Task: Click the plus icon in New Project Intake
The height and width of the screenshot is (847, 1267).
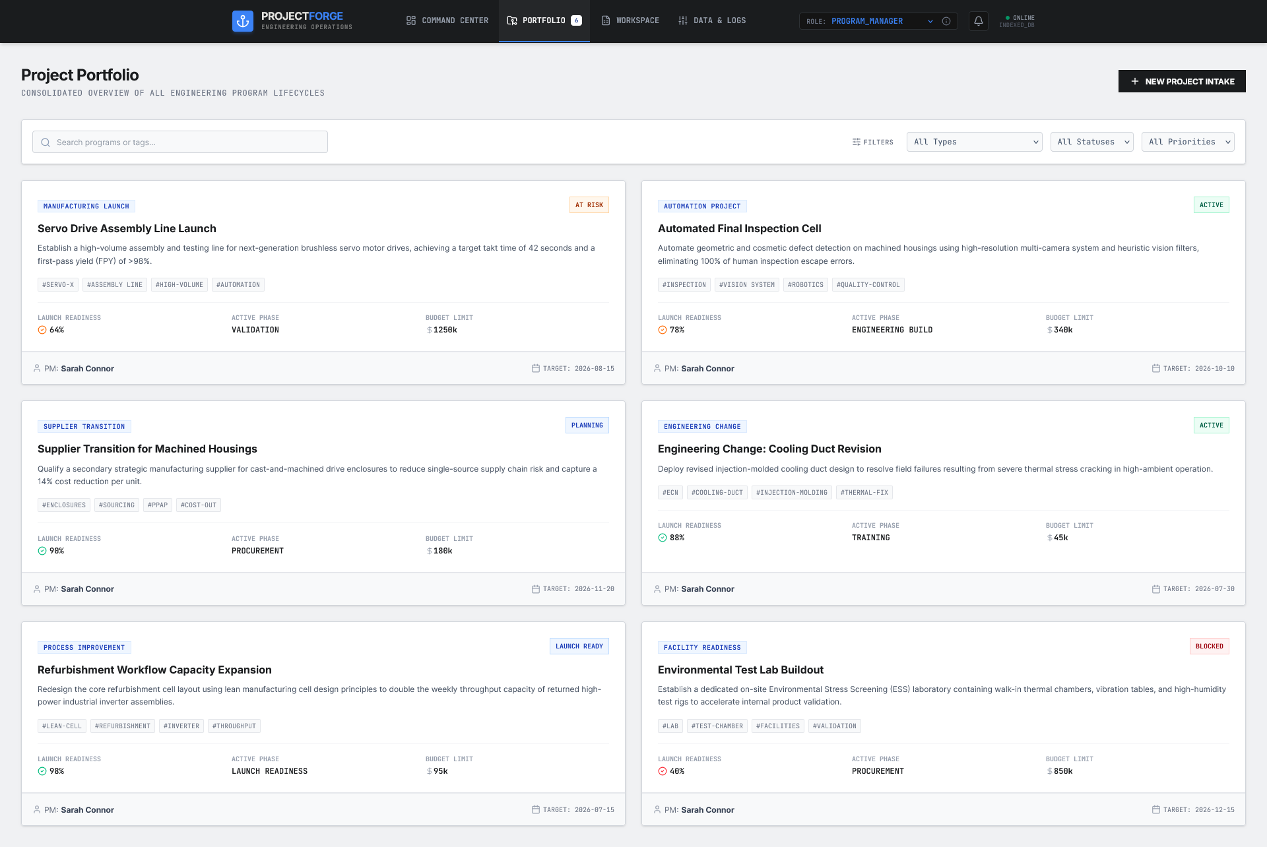Action: tap(1135, 81)
